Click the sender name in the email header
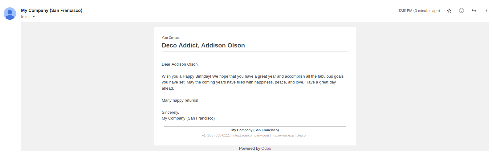Screen dimensions: 492x163 pyautogui.click(x=51, y=10)
